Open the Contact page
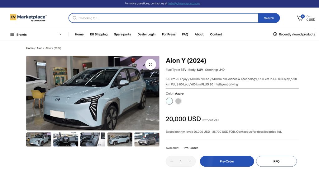Image resolution: width=319 pixels, height=171 pixels. click(x=216, y=34)
